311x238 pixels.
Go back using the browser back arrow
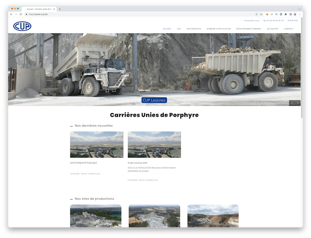click(11, 14)
